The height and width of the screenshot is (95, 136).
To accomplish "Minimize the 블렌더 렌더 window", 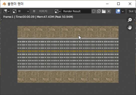I will coord(107,4).
